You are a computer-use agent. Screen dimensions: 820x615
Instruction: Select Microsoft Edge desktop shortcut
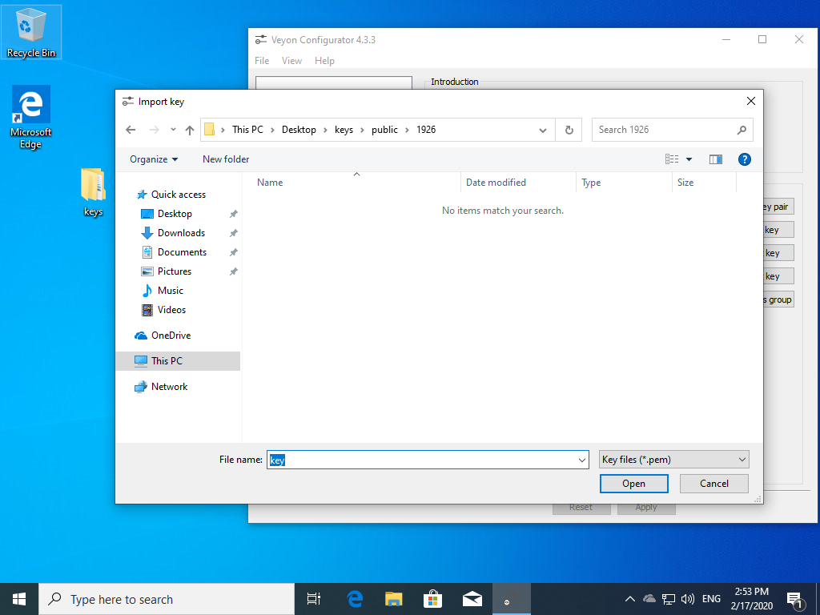pos(31,118)
